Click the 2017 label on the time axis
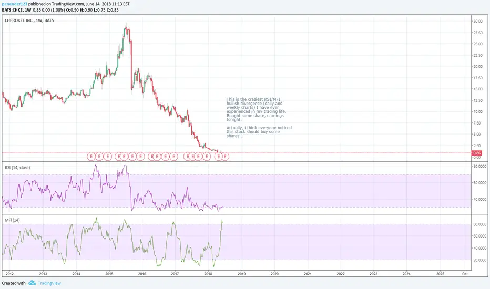Image resolution: width=490 pixels, height=289 pixels. [175, 274]
